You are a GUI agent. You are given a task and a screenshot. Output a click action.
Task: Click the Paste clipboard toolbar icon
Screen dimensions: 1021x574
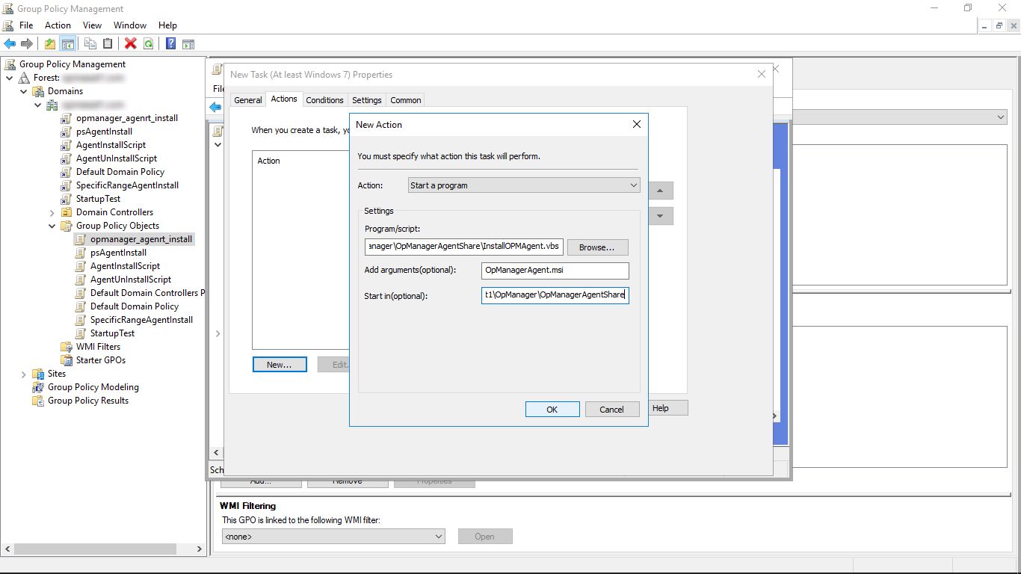(108, 44)
